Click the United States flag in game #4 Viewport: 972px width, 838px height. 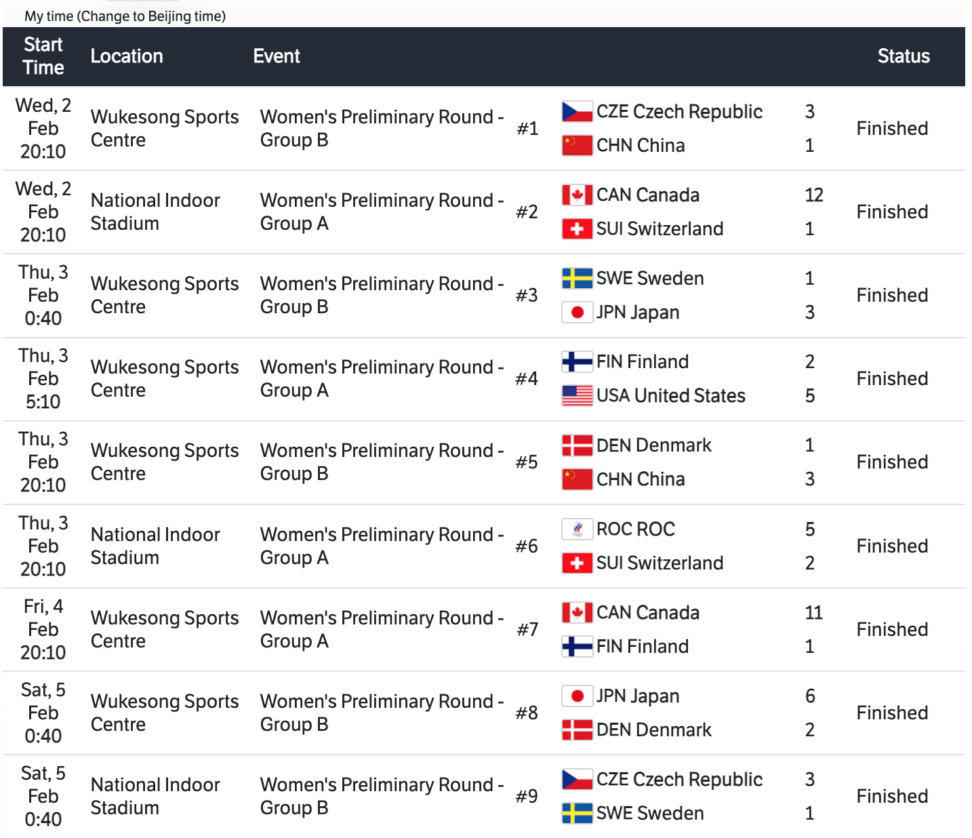coord(577,396)
